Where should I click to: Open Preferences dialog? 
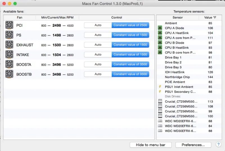point(193,145)
